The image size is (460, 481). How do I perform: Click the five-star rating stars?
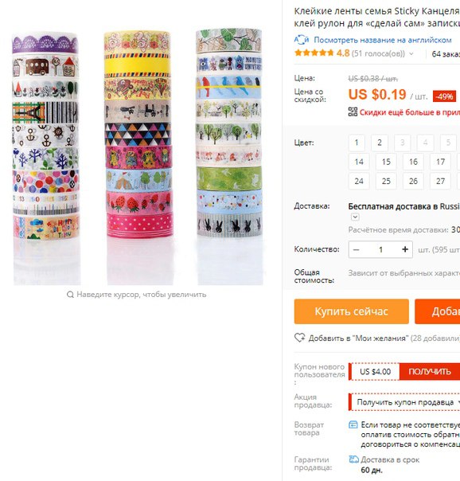point(314,53)
